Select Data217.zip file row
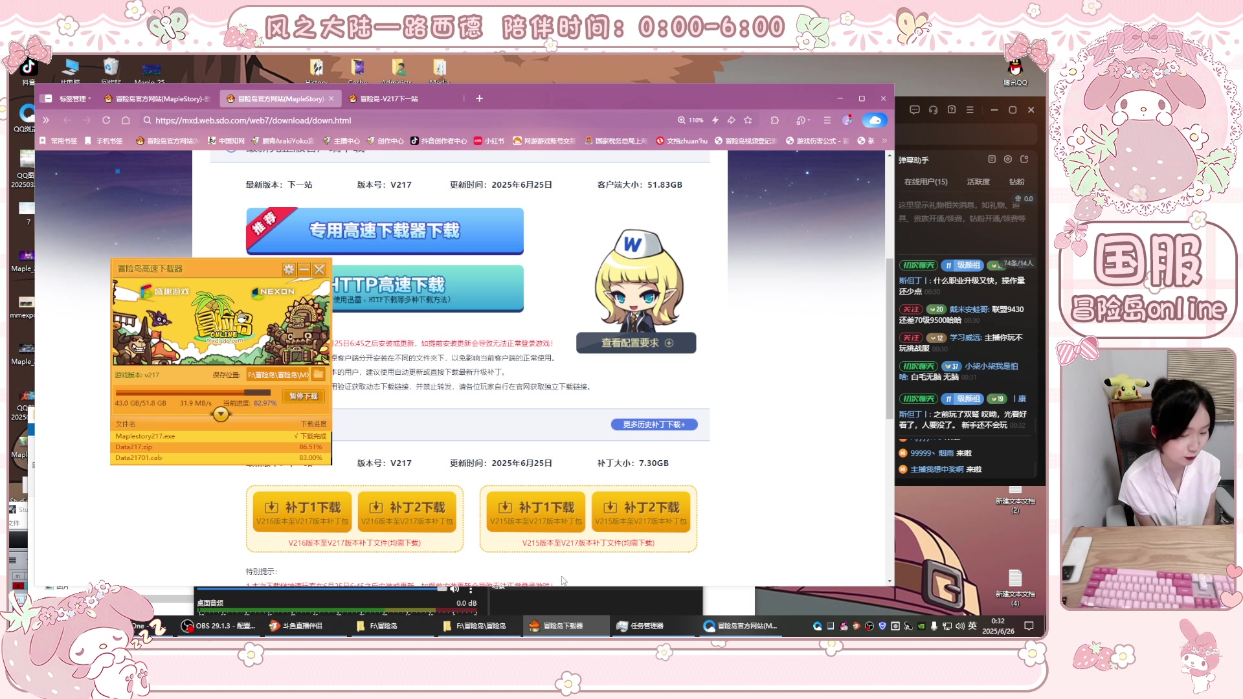 click(221, 447)
